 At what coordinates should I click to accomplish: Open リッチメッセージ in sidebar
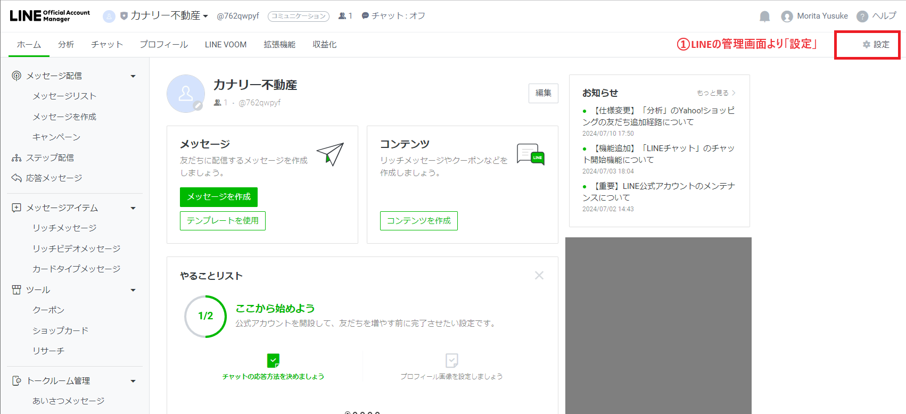64,228
